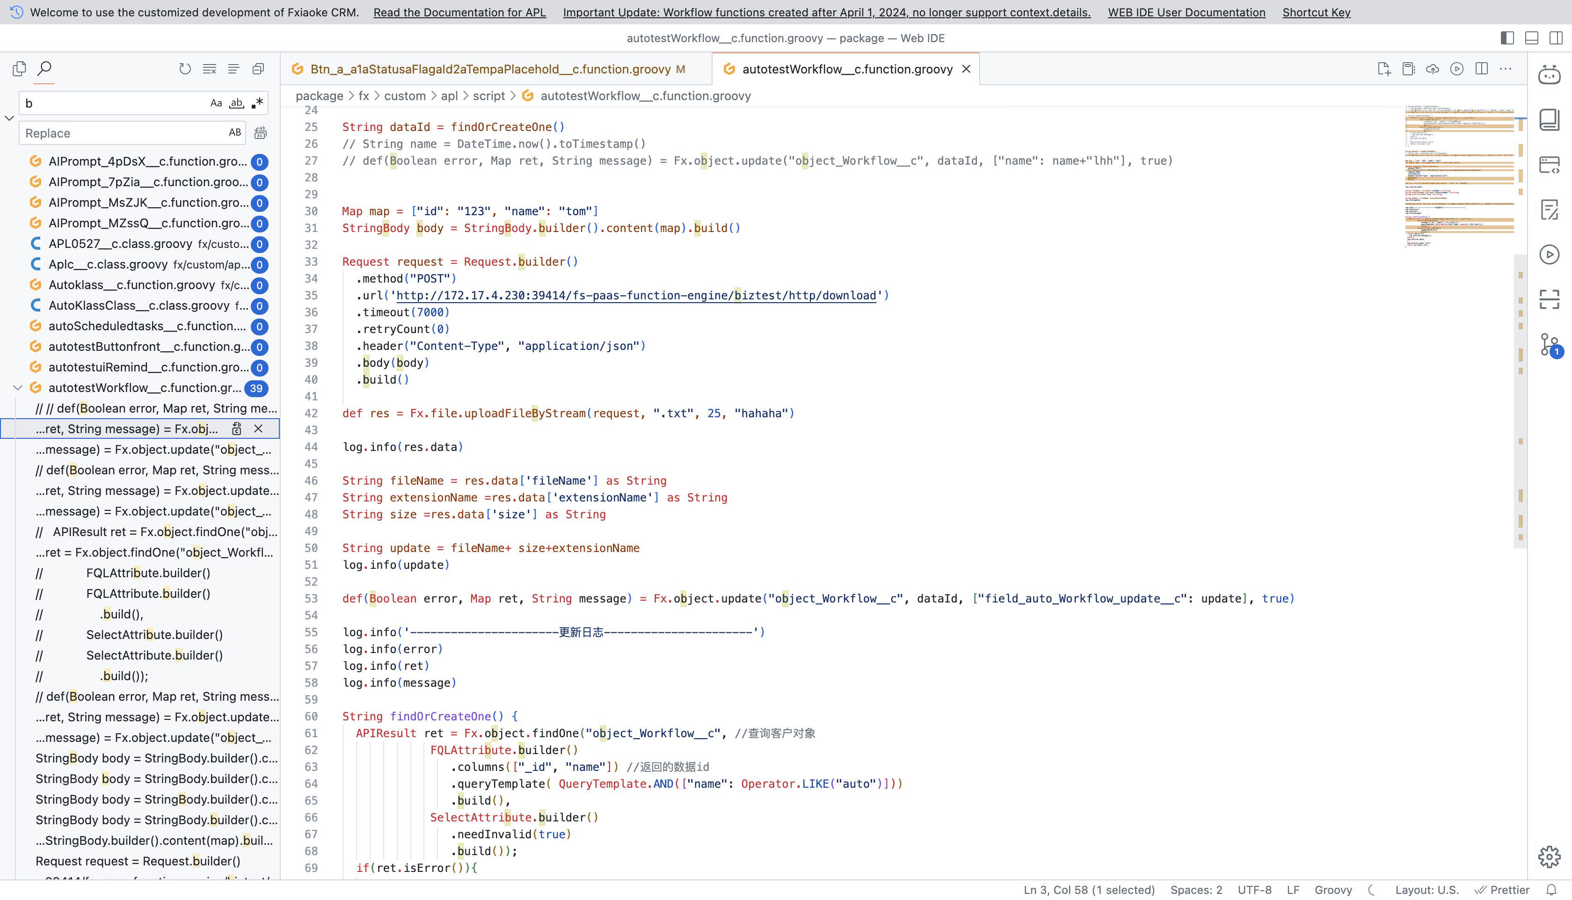1572x900 pixels.
Task: Click the refresh search results icon
Action: [185, 69]
